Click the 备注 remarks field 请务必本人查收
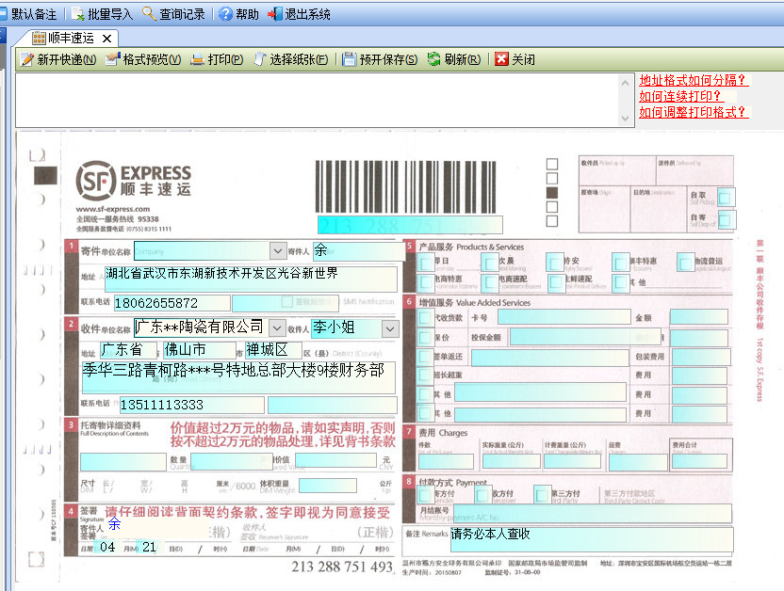Screen dimensions: 784x591 (x=592, y=539)
